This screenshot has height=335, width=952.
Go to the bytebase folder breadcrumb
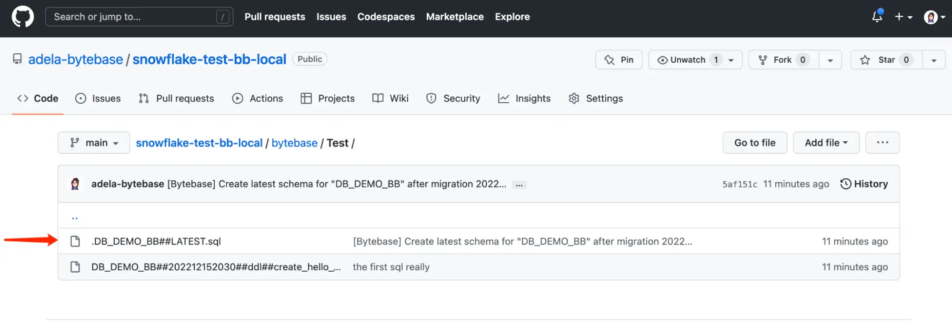[x=294, y=143]
